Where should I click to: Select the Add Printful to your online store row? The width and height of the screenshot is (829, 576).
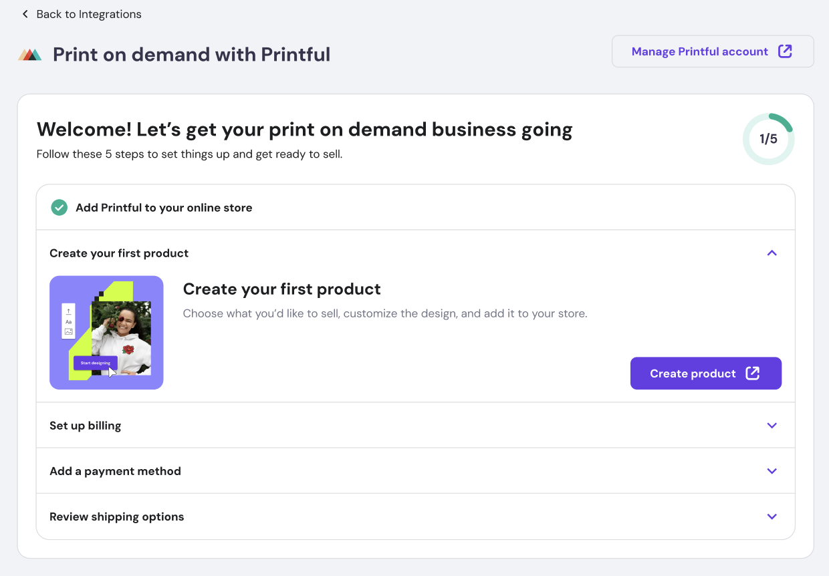coord(163,207)
